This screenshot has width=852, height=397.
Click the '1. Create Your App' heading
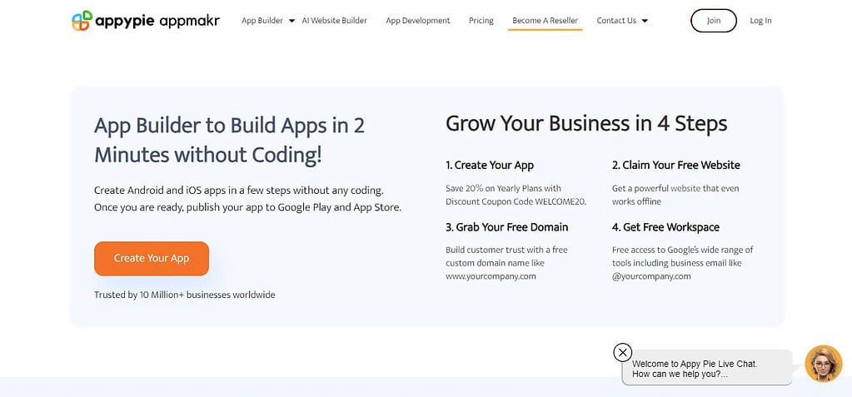(x=490, y=165)
